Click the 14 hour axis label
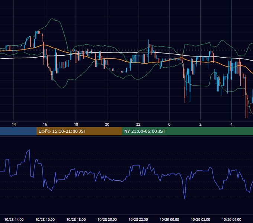Viewport: 253px width, 223px height. pyautogui.click(x=14, y=125)
